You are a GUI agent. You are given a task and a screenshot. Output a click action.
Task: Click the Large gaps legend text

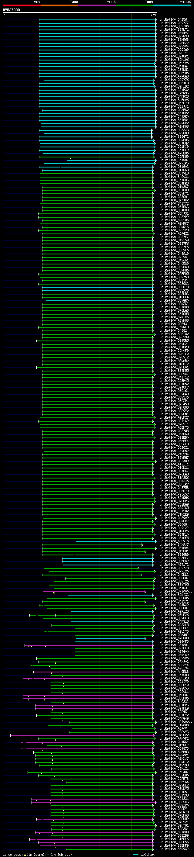coord(37,854)
